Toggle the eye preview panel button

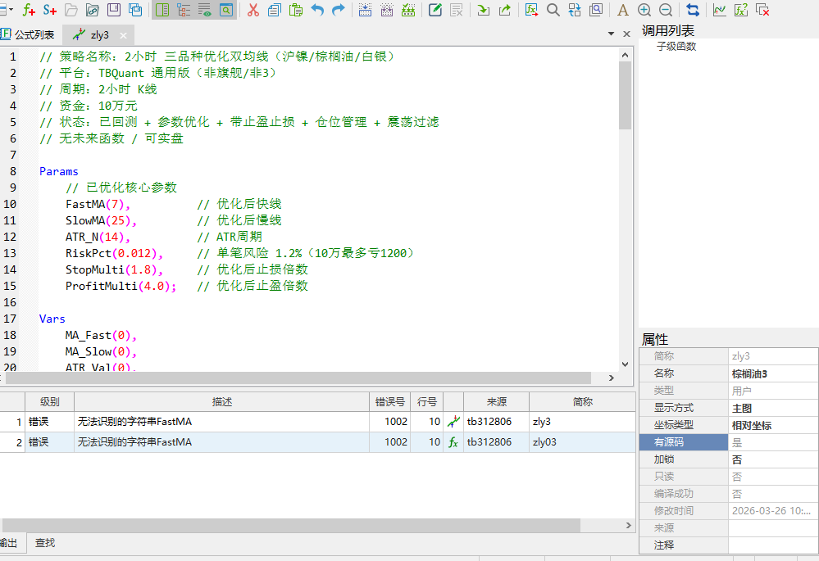204,10
